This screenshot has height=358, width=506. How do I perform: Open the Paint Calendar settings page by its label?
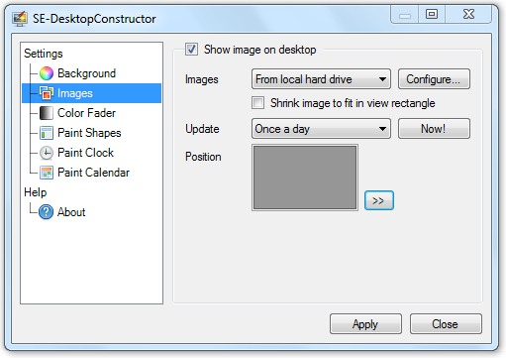(93, 173)
